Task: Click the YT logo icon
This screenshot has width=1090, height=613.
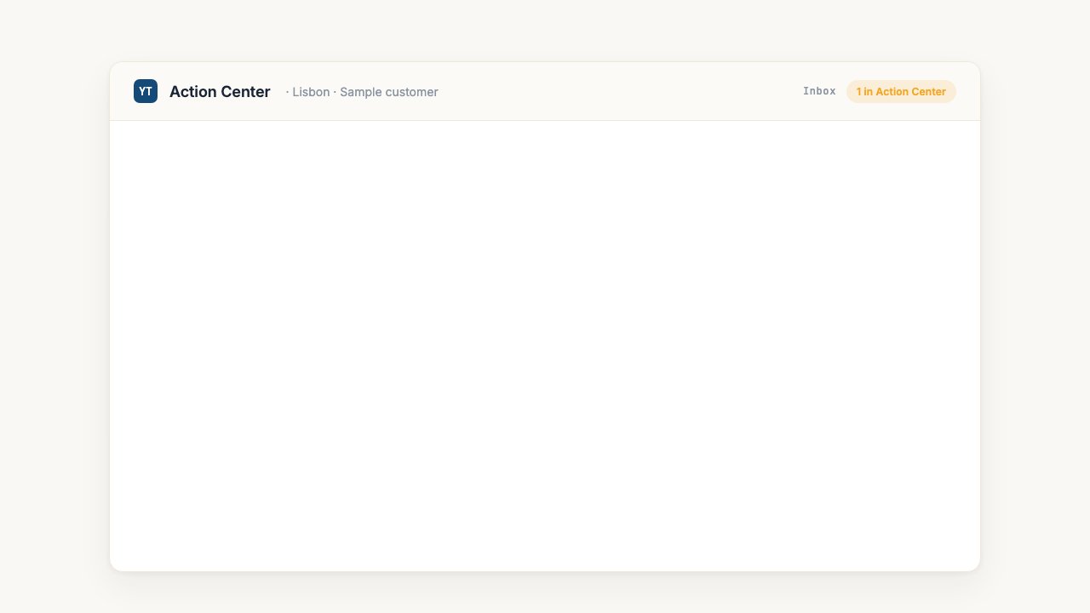Action: [x=146, y=91]
